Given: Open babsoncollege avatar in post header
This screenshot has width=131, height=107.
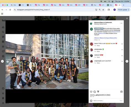Looking at the screenshot, I should coord(91,24).
